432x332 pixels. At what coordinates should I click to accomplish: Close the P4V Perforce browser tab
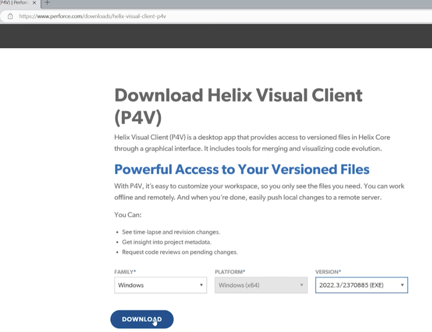pyautogui.click(x=34, y=3)
